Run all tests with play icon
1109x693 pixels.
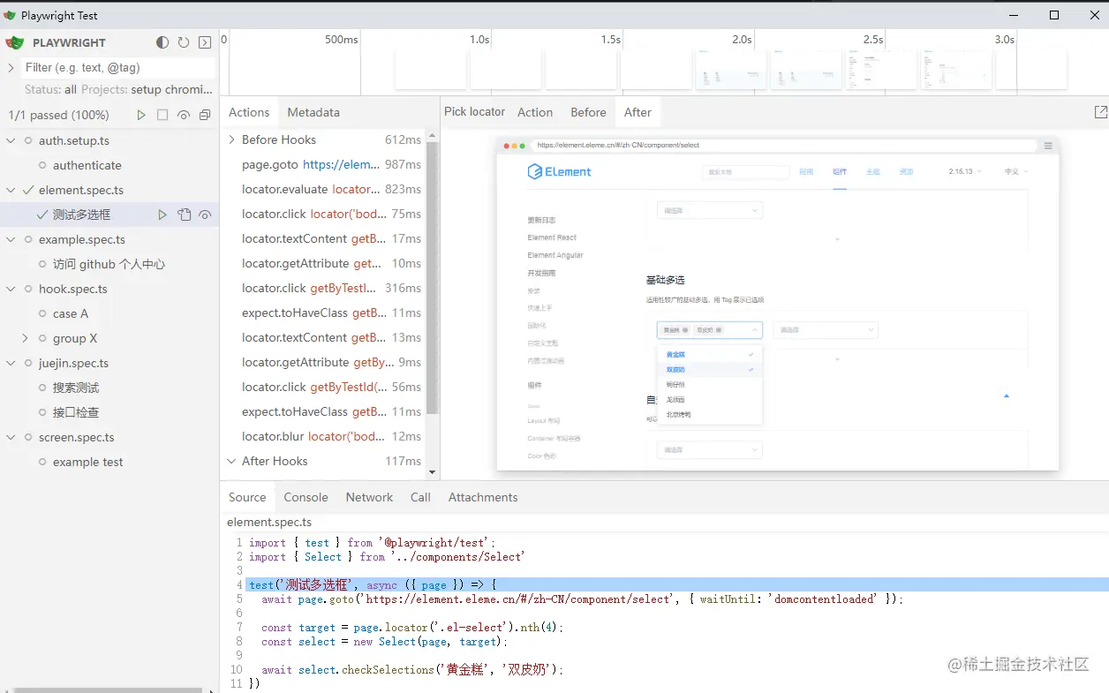(141, 115)
